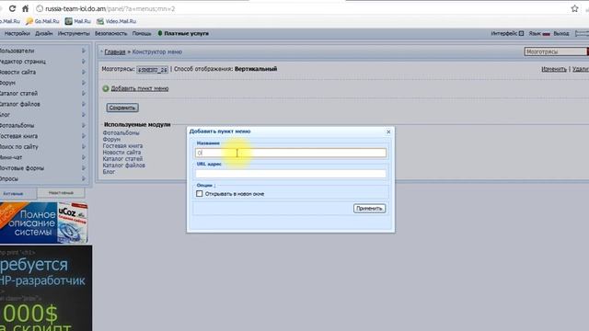The width and height of the screenshot is (589, 331).
Task: Check Открывать в новом окне option
Action: click(x=199, y=194)
